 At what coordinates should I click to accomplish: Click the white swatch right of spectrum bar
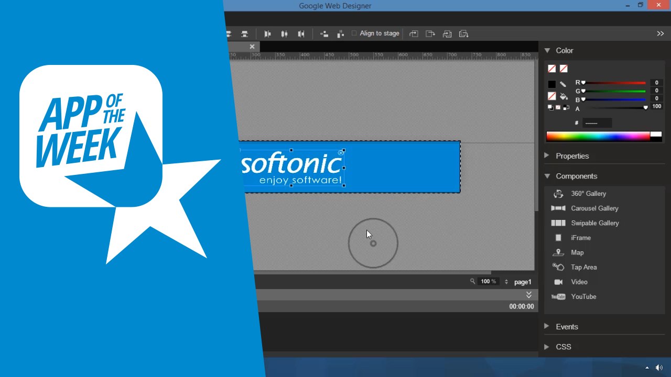(656, 135)
